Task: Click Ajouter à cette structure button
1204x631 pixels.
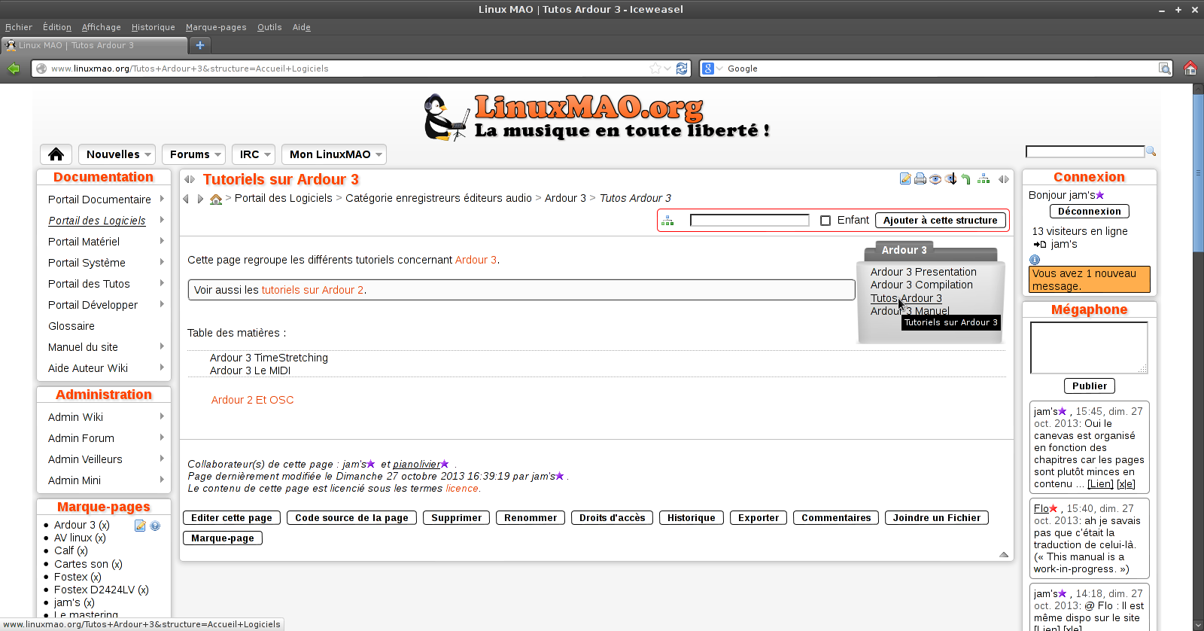Action: (x=941, y=221)
